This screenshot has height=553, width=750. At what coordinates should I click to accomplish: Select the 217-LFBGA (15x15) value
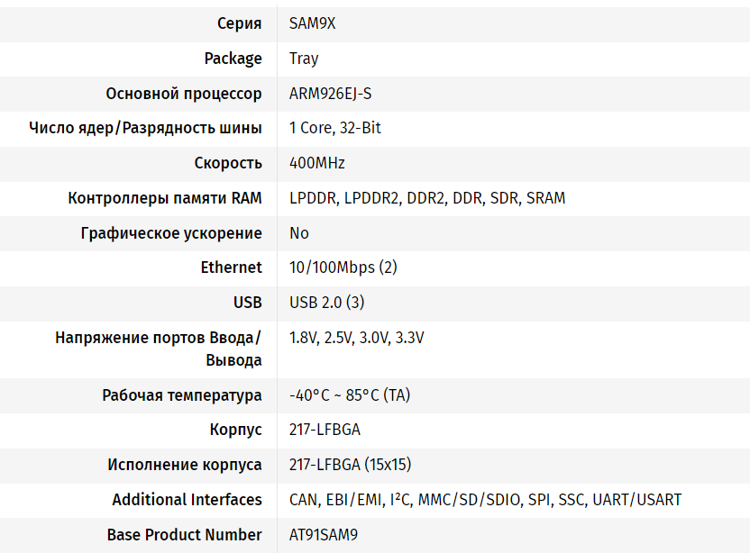[x=350, y=465]
